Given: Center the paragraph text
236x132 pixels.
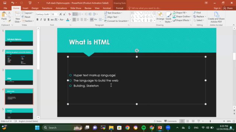Looking at the screenshot, I should coord(78,19).
